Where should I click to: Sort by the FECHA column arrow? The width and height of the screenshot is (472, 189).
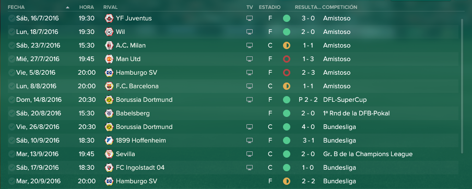coord(67,7)
